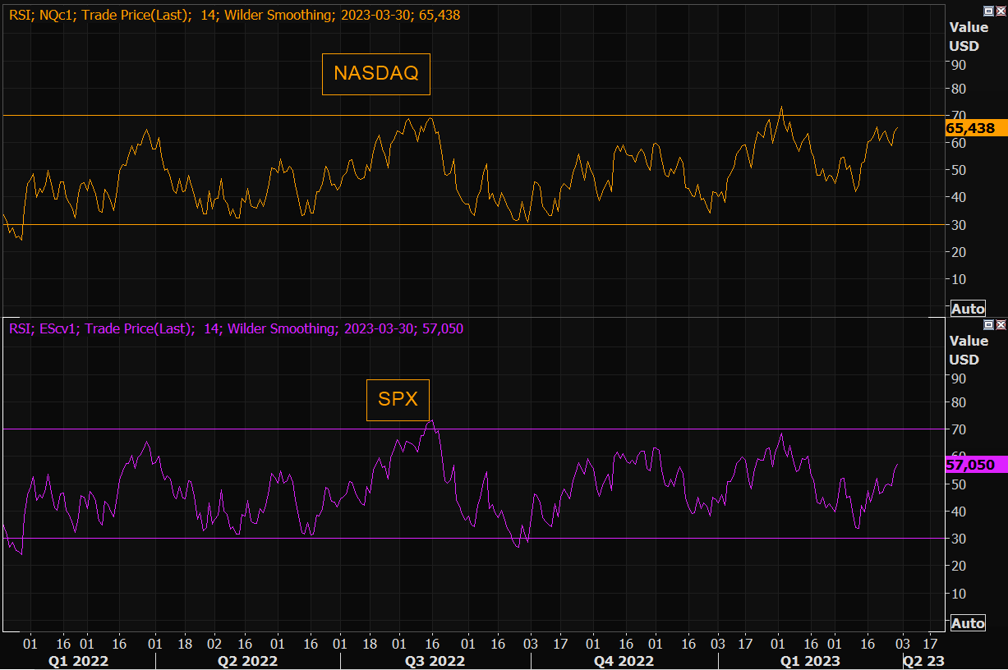This screenshot has height=670, width=1008.
Task: Click the Q2 23 time axis label
Action: [x=923, y=660]
